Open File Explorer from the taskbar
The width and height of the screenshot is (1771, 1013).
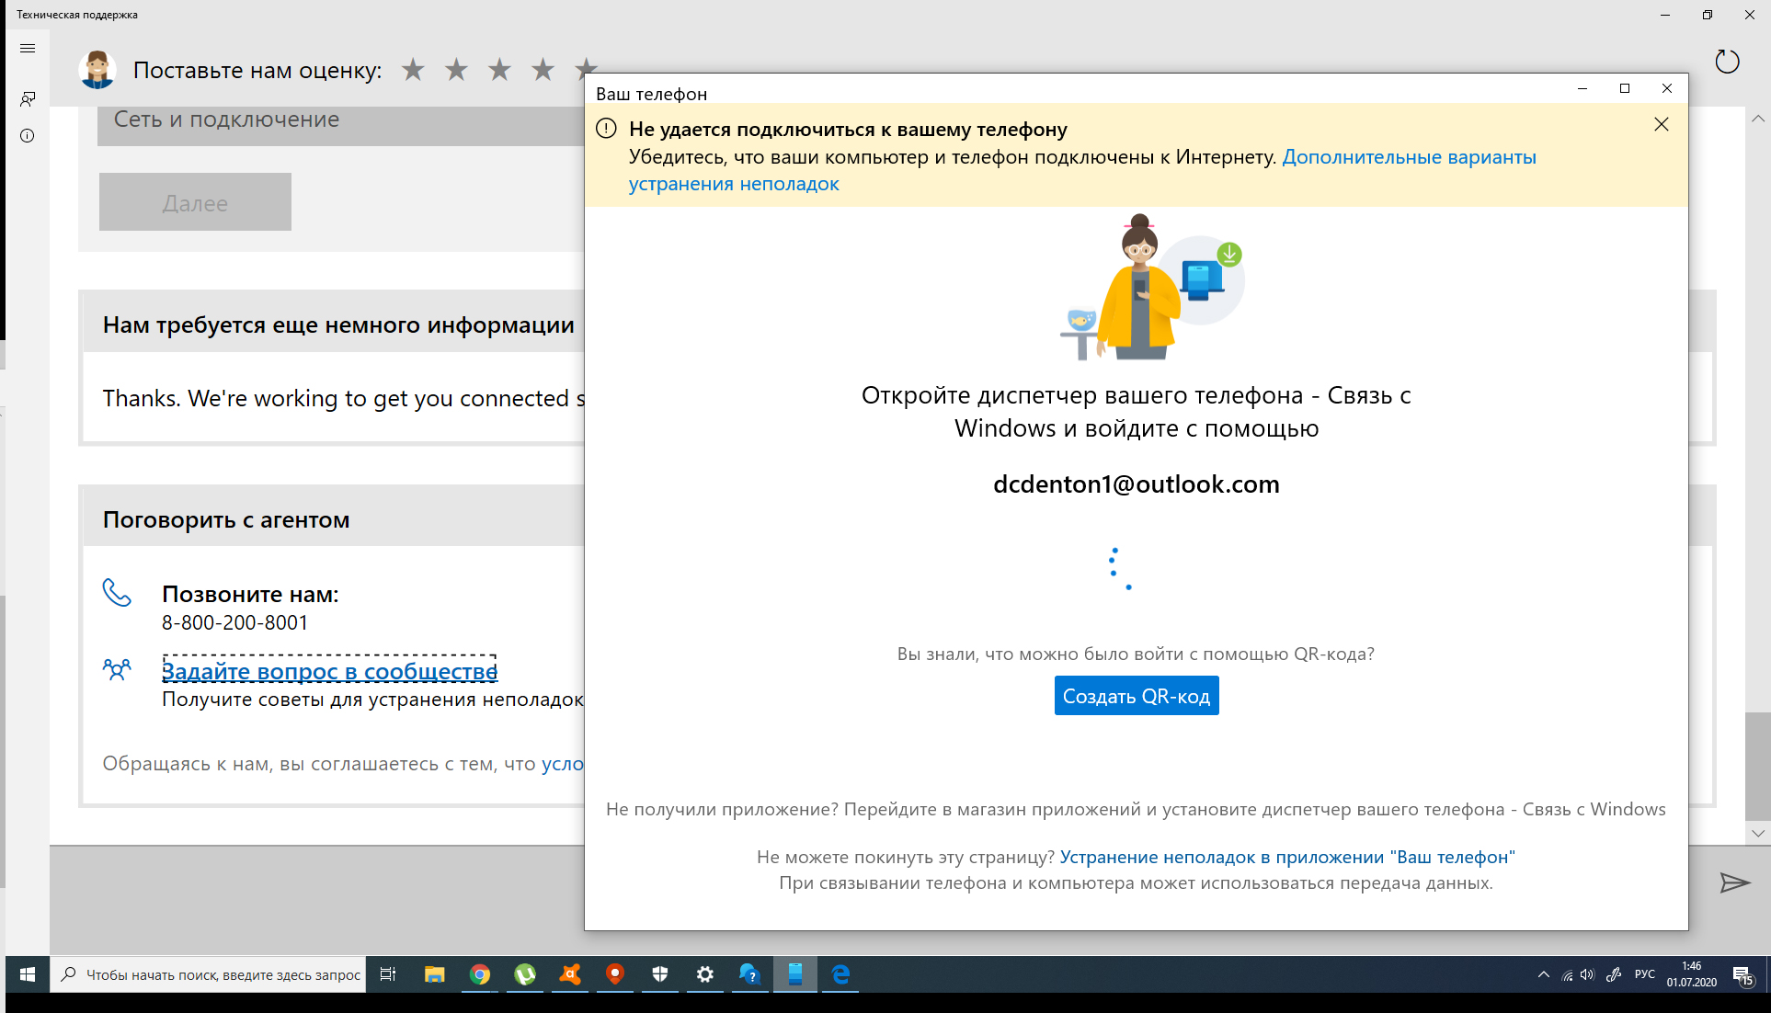pyautogui.click(x=434, y=974)
